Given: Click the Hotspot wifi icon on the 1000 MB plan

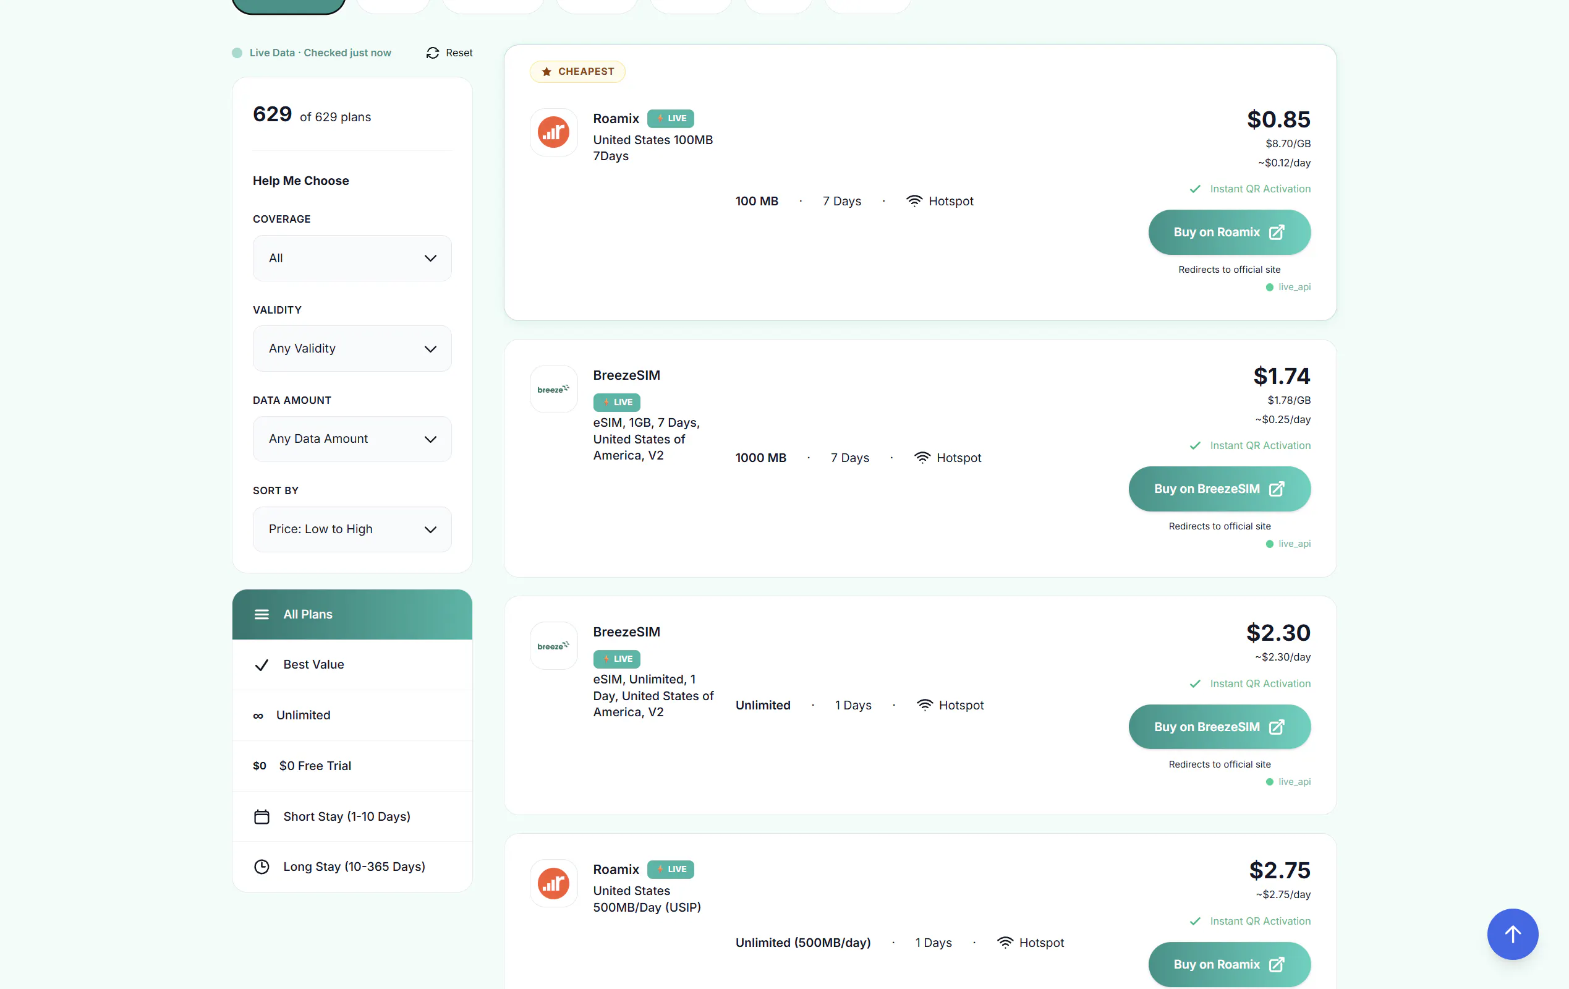Looking at the screenshot, I should (922, 458).
